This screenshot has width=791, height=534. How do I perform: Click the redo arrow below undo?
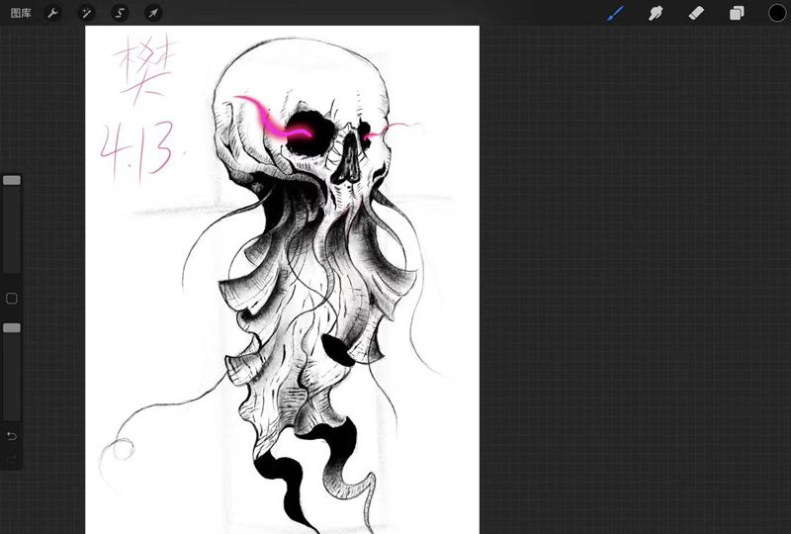(12, 460)
